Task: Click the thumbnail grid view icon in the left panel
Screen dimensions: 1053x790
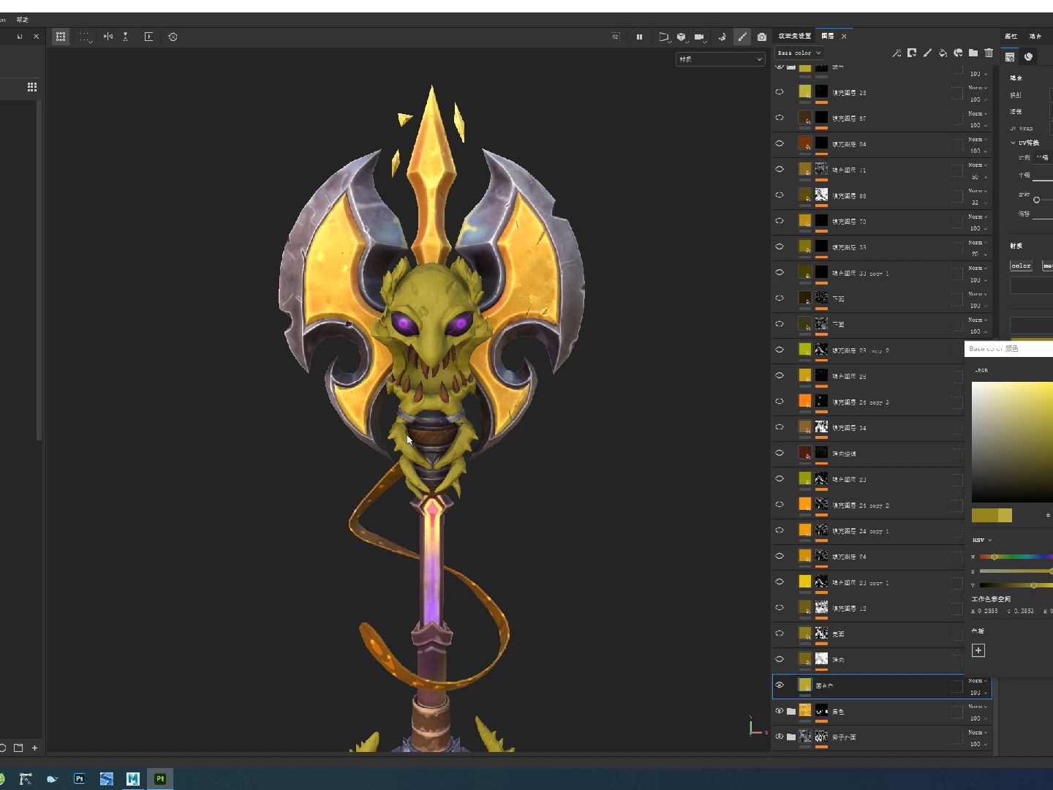Action: [x=31, y=87]
